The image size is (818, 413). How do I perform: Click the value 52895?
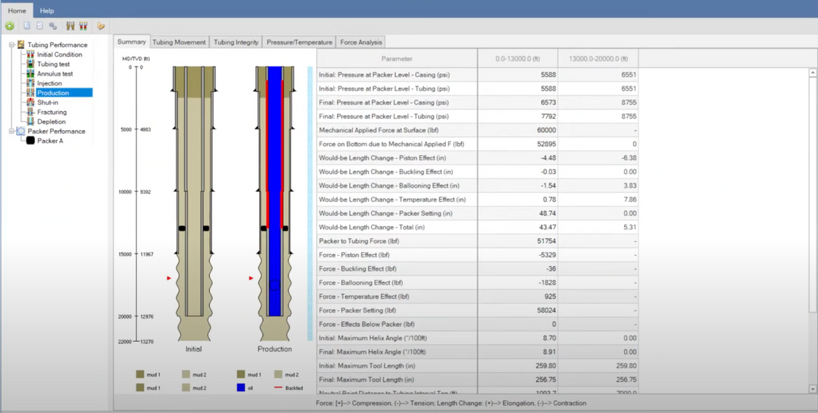[x=547, y=144]
